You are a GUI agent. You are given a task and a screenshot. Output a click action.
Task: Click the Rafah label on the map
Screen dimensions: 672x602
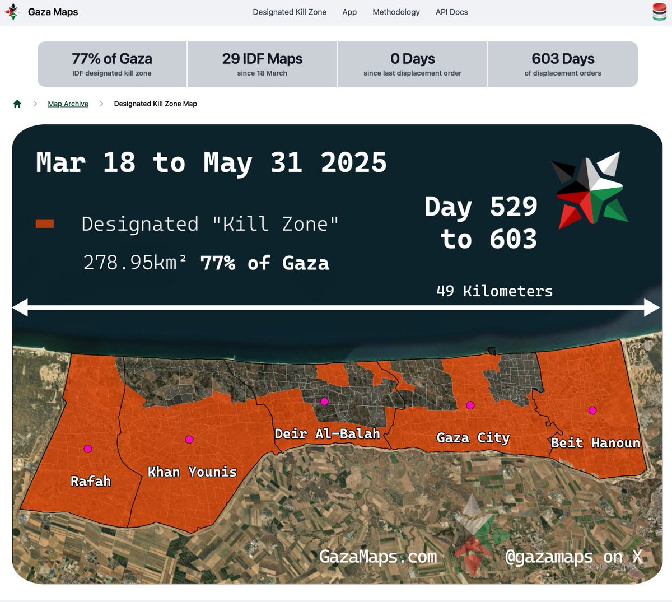pyautogui.click(x=91, y=481)
